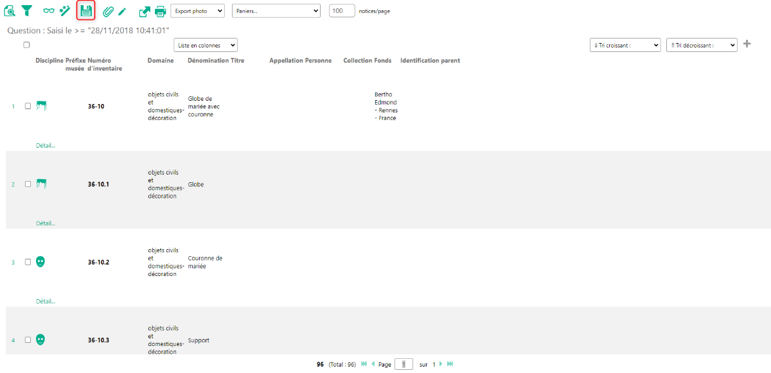Click the pencil edit icon
The image size is (771, 373).
(x=122, y=11)
